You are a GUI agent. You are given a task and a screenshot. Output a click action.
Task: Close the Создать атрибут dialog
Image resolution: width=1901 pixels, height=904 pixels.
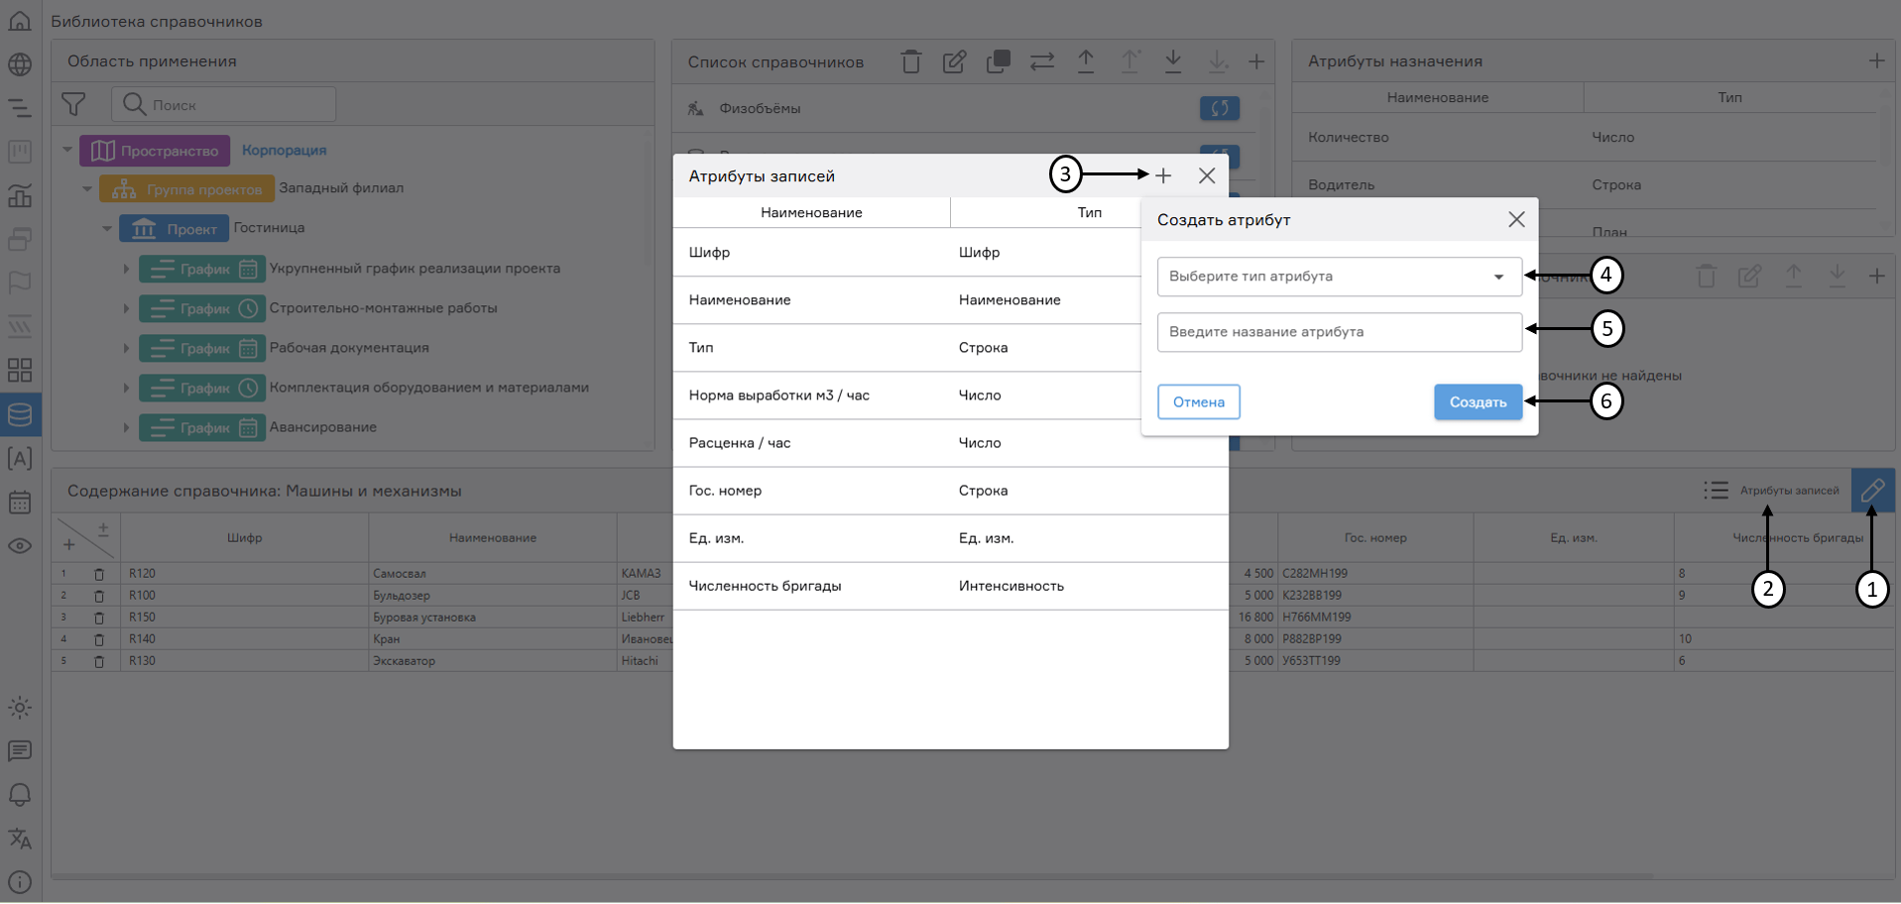point(1516,219)
